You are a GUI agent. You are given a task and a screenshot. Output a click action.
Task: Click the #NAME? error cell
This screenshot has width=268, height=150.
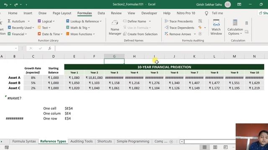pos(14,98)
